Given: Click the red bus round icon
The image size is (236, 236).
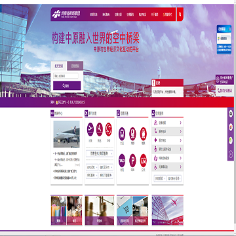Looking at the screenshot, I should [x=144, y=161].
